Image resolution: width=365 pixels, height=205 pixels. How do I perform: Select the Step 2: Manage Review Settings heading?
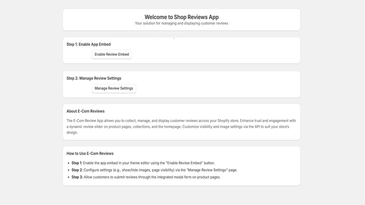point(94,78)
